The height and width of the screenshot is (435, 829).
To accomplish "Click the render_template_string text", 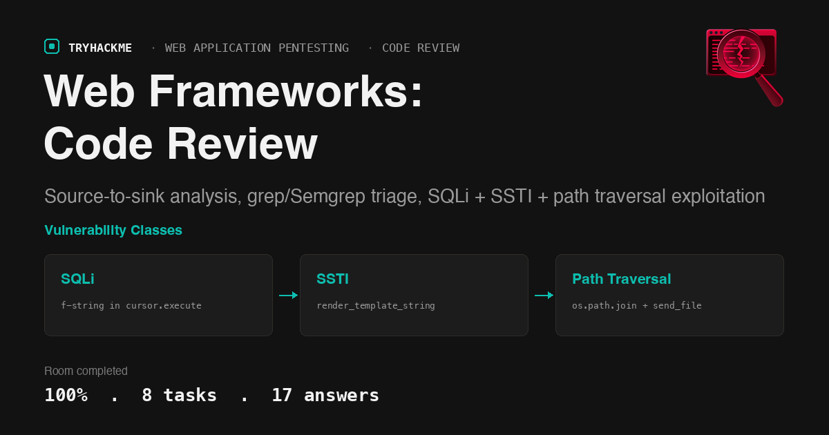I will (376, 305).
